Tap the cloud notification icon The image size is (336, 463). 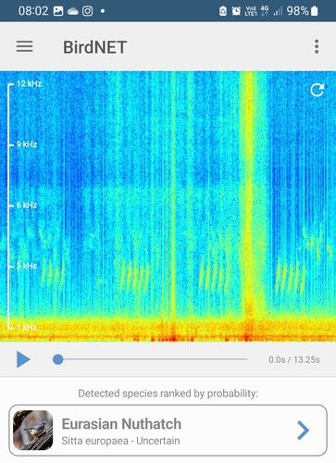pos(73,11)
